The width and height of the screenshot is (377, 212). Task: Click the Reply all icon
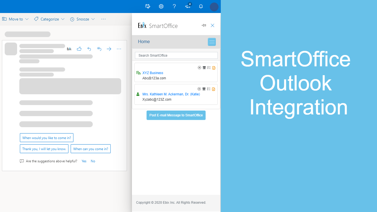pos(99,49)
